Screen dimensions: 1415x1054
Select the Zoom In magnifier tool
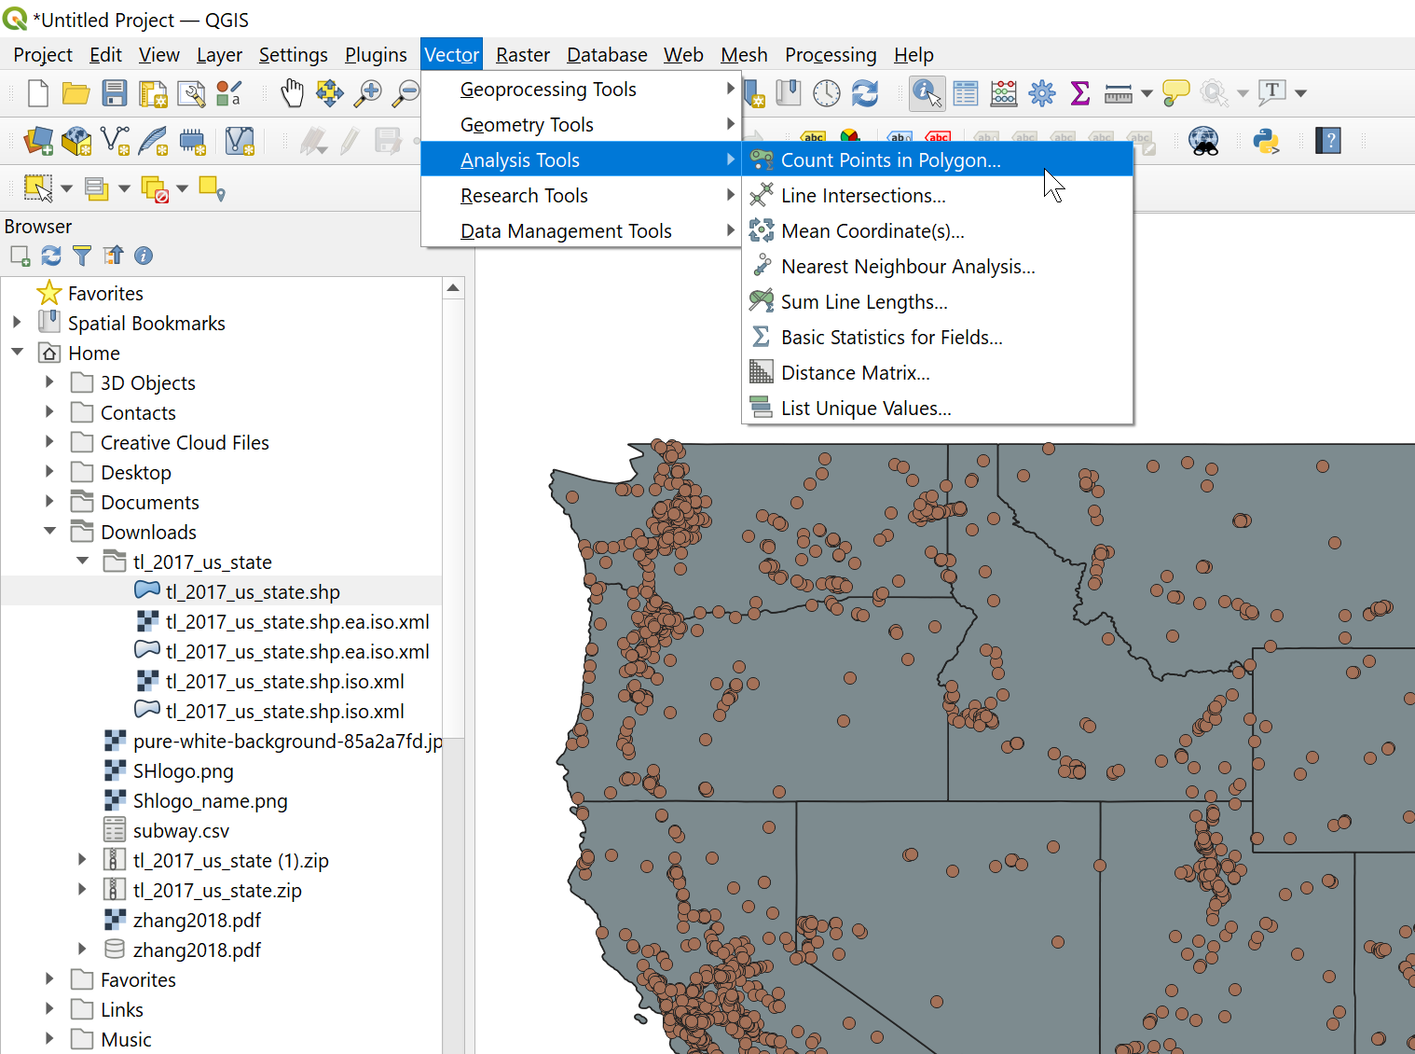tap(368, 92)
